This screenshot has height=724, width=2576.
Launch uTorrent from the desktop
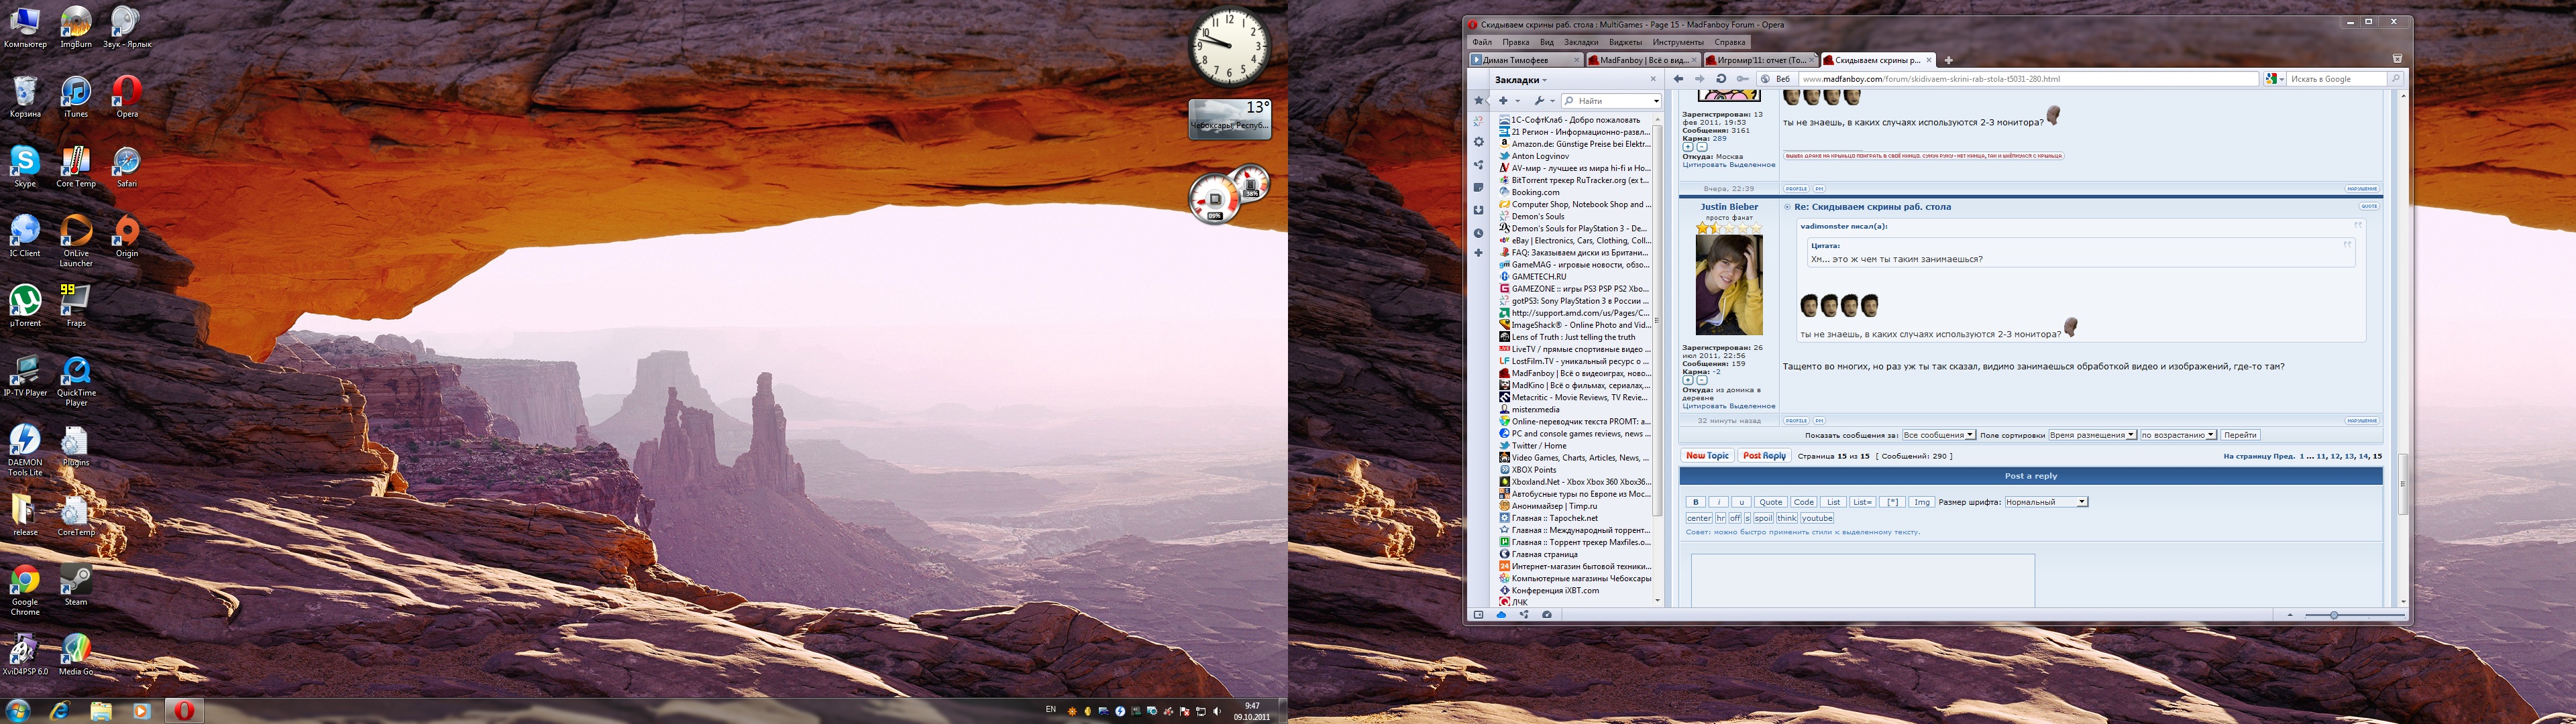[x=25, y=300]
